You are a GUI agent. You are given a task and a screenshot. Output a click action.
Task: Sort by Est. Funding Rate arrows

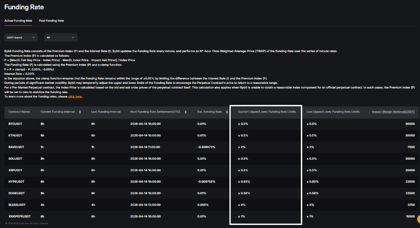[227, 112]
